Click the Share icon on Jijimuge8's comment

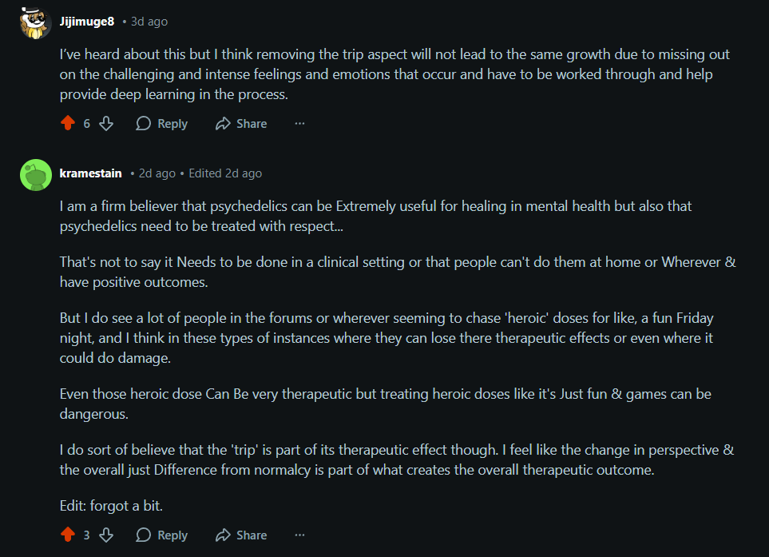pos(223,124)
